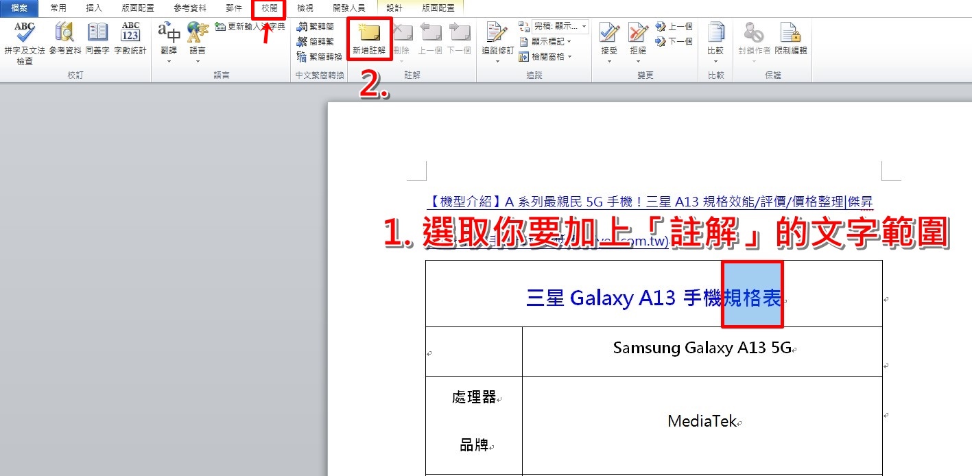
Task: Switch to the 設計 table design tab
Action: click(394, 8)
